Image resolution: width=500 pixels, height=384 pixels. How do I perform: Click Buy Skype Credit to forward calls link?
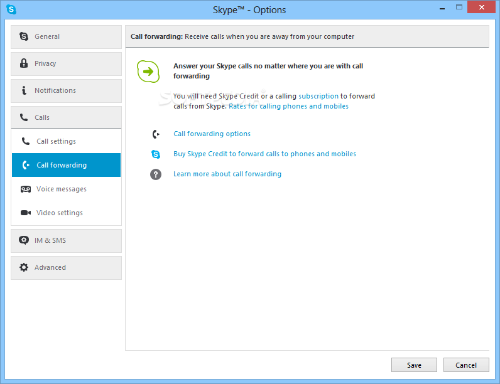tap(264, 154)
